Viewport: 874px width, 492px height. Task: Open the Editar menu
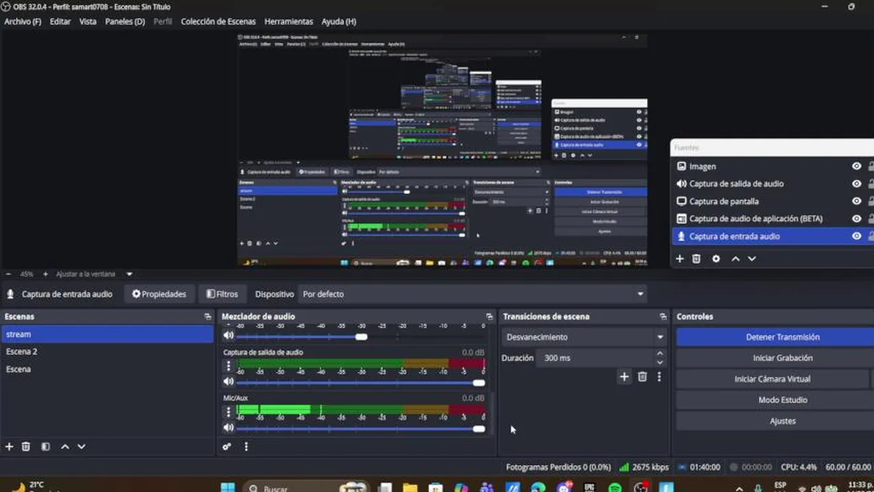(60, 21)
